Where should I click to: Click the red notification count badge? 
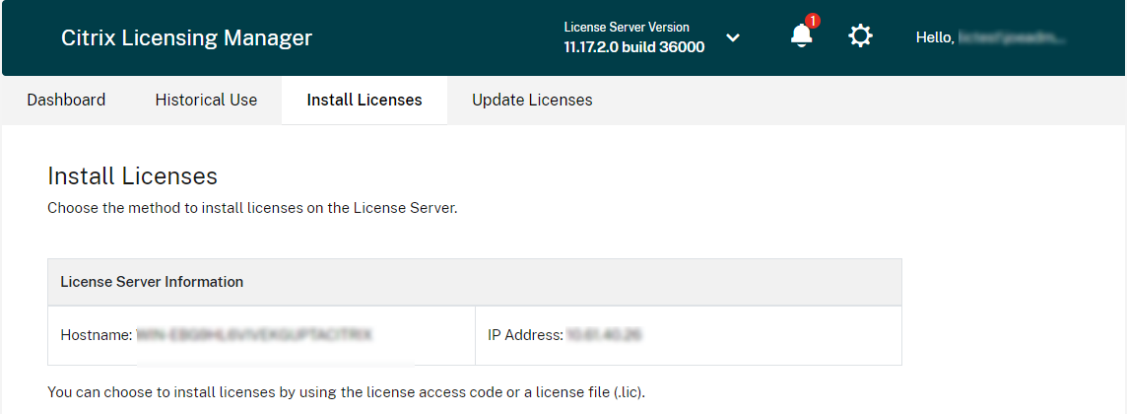(813, 21)
